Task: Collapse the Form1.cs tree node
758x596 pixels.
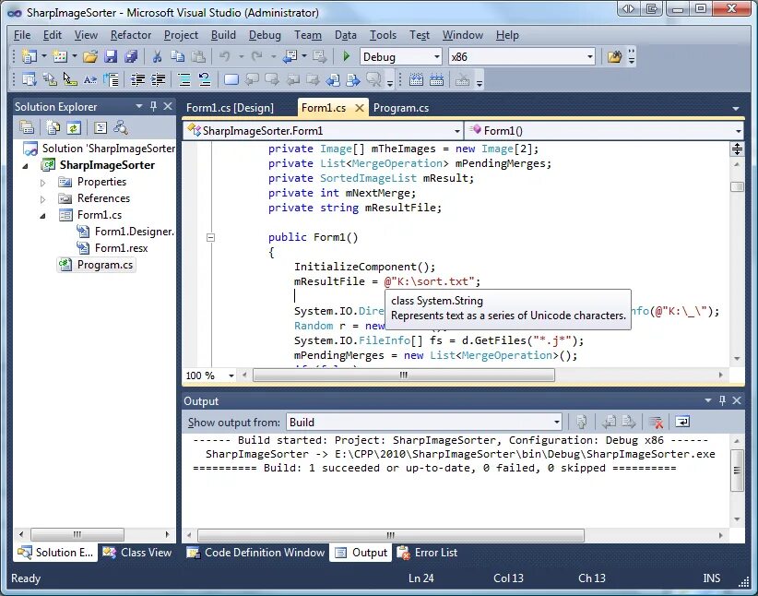Action: (43, 216)
